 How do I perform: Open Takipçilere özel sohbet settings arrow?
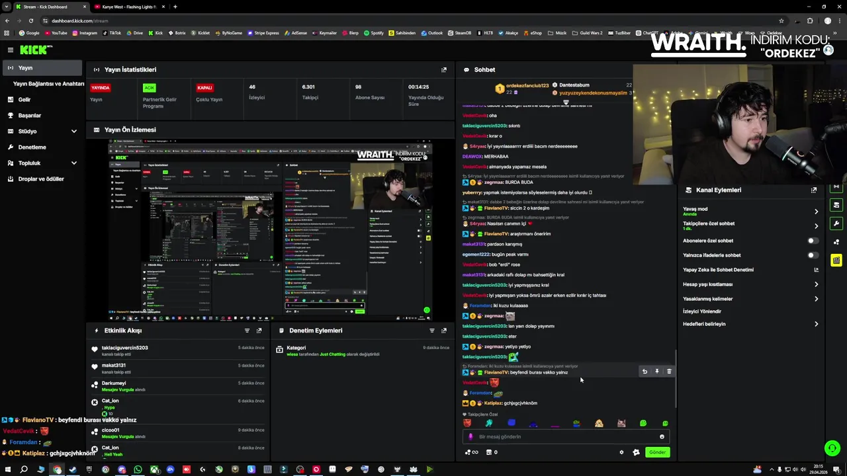tap(816, 226)
